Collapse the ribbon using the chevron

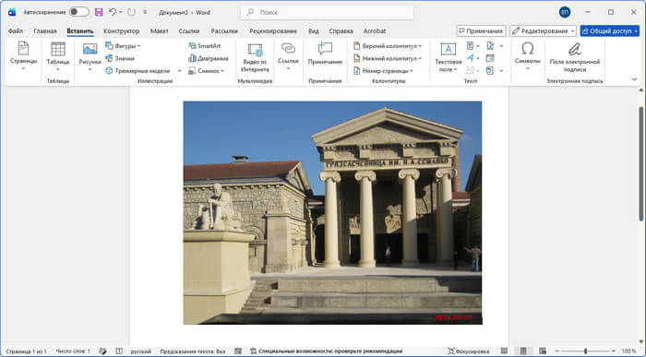[634, 79]
